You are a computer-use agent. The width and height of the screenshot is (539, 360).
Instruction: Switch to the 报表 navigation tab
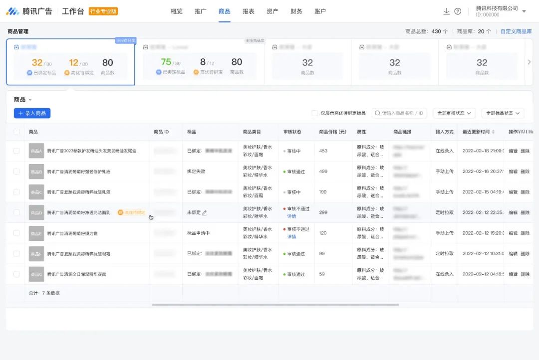[x=248, y=10]
